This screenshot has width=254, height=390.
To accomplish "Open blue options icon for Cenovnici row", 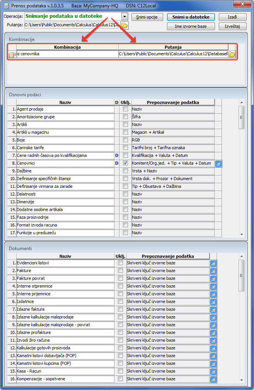I will point(218,163).
